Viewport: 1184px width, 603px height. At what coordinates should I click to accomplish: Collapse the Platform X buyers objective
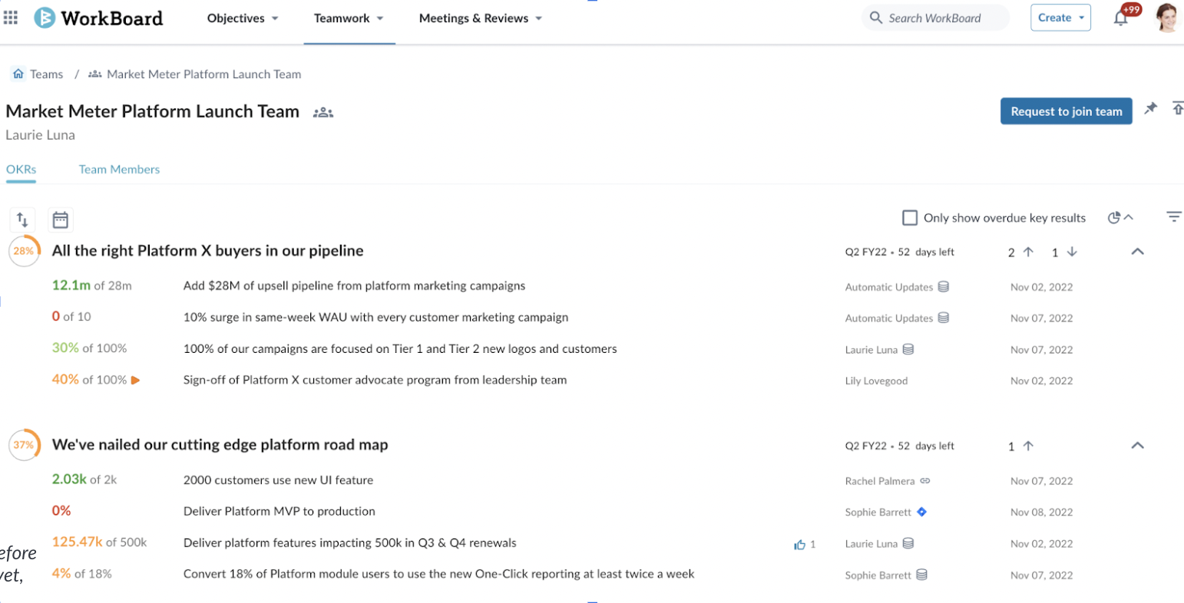click(1138, 252)
